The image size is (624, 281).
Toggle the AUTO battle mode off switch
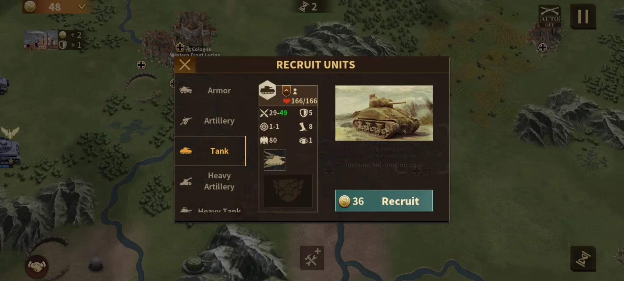click(549, 16)
